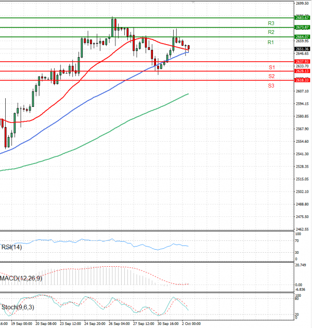This screenshot has height=328, width=312.
Task: Select the 2618.33 red price tag
Action: click(x=302, y=80)
